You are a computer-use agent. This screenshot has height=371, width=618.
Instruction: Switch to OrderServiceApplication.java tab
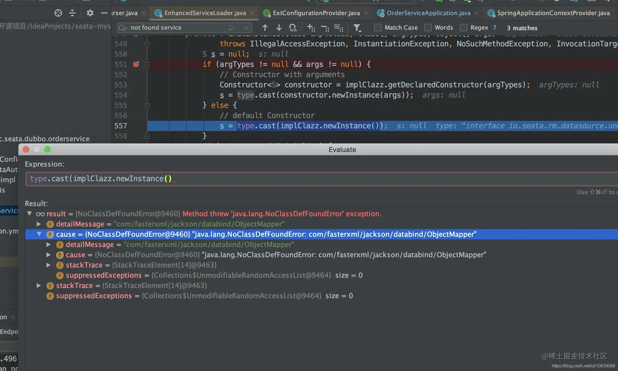(x=428, y=13)
